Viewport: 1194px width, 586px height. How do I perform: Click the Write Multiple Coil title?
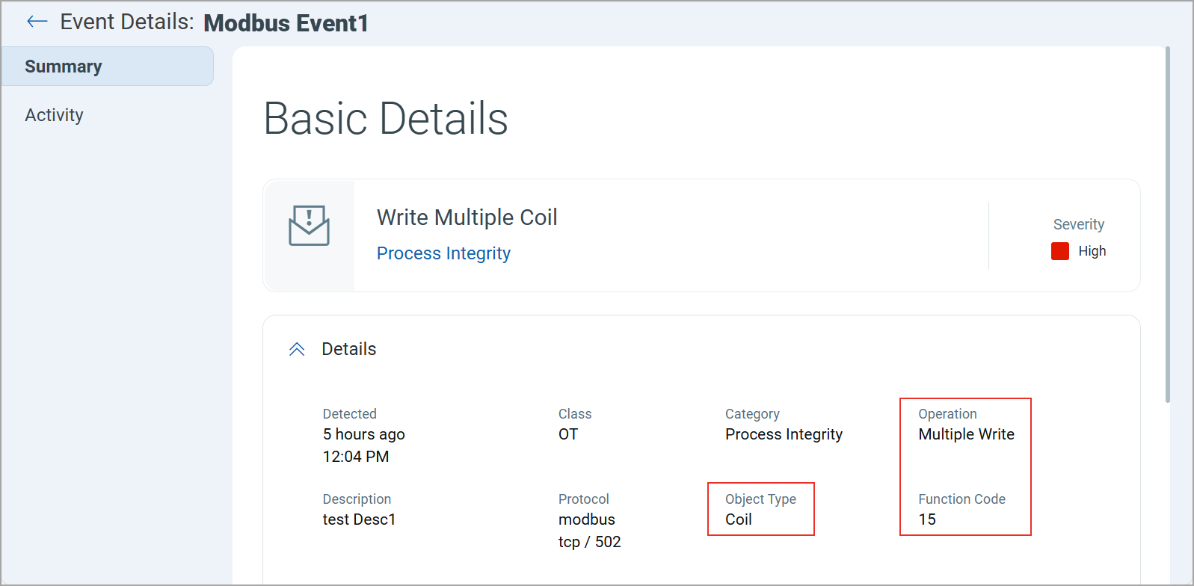coord(467,218)
